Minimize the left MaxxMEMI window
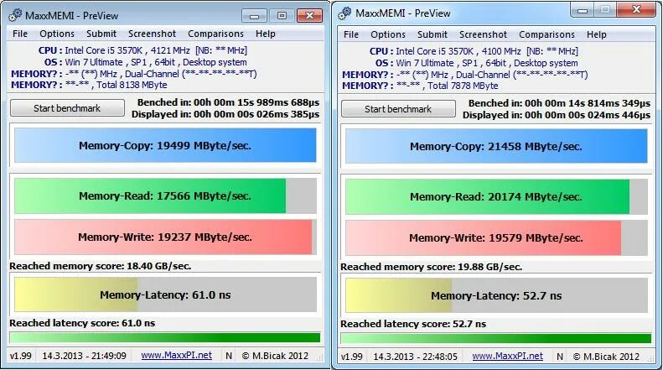The image size is (663, 370). pos(254,16)
